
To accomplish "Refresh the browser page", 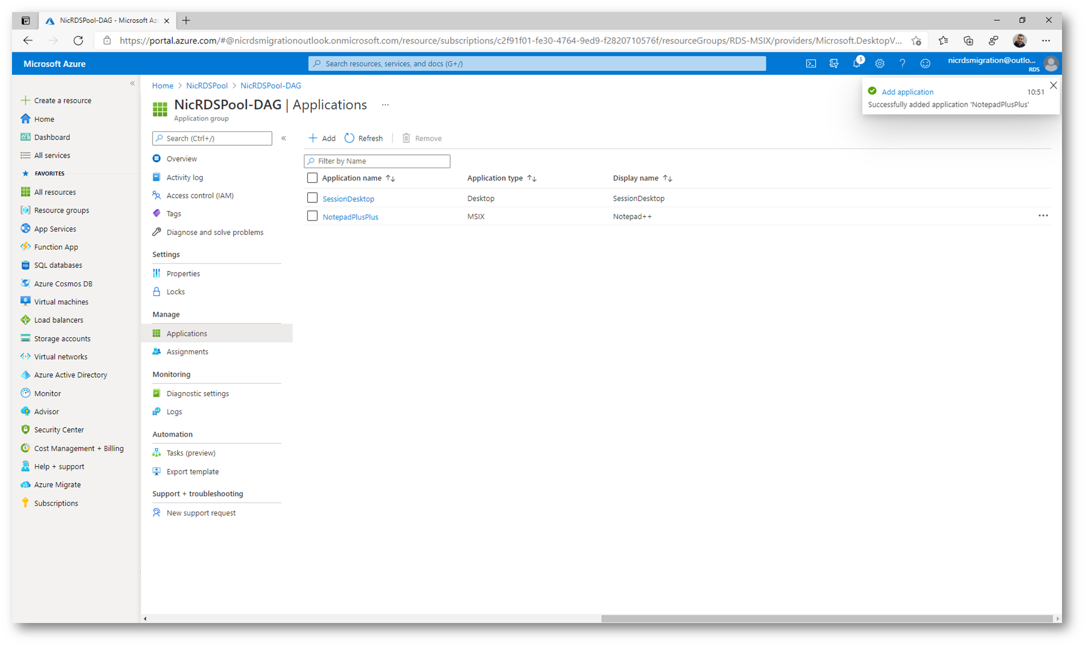I will 78,41.
